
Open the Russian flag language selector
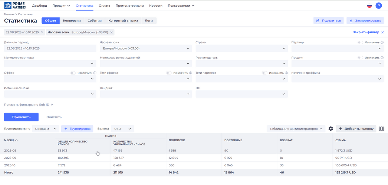click(369, 6)
